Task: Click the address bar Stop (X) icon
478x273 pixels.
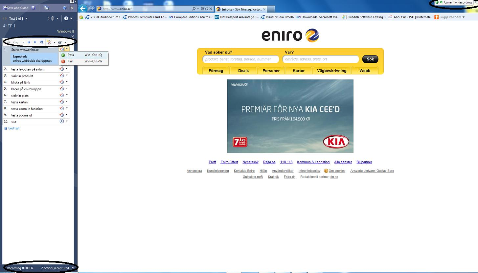Action: (x=211, y=9)
